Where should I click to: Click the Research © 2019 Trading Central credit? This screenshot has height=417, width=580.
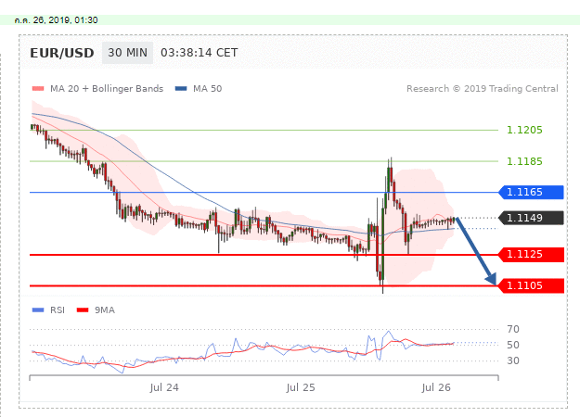point(483,89)
